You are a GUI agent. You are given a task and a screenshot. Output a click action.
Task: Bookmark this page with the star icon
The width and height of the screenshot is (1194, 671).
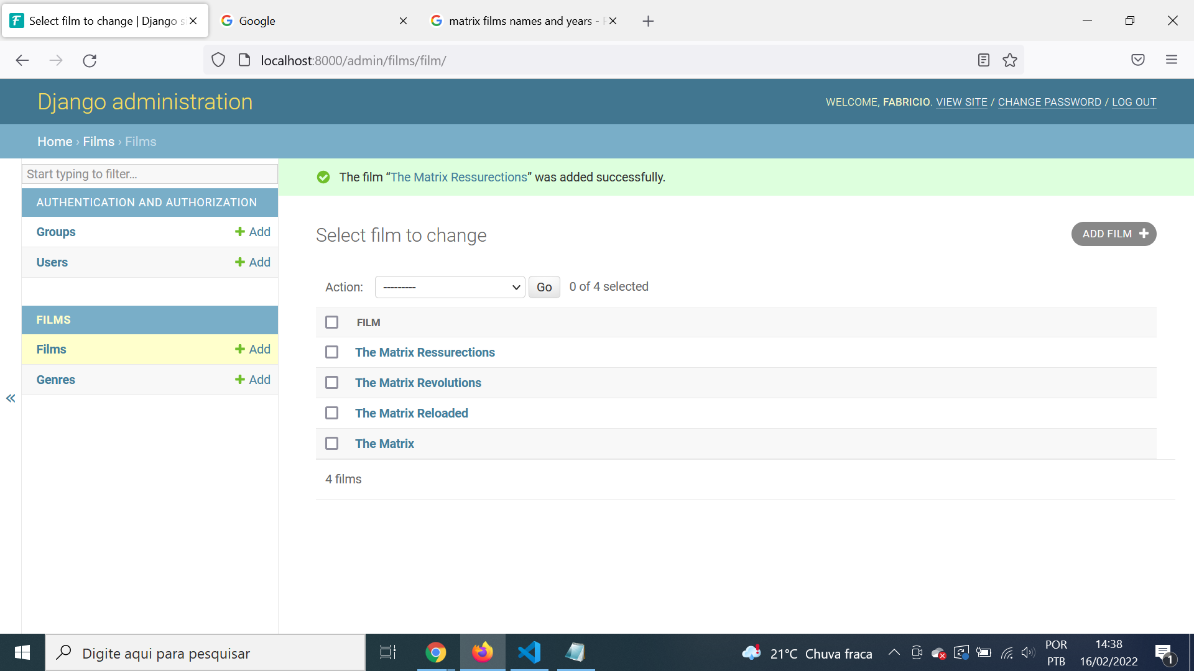pos(1010,60)
